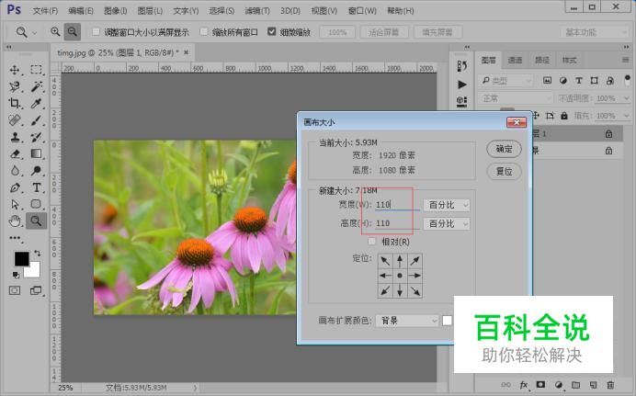Create a new layer group folder
This screenshot has height=396, width=636.
click(x=576, y=385)
